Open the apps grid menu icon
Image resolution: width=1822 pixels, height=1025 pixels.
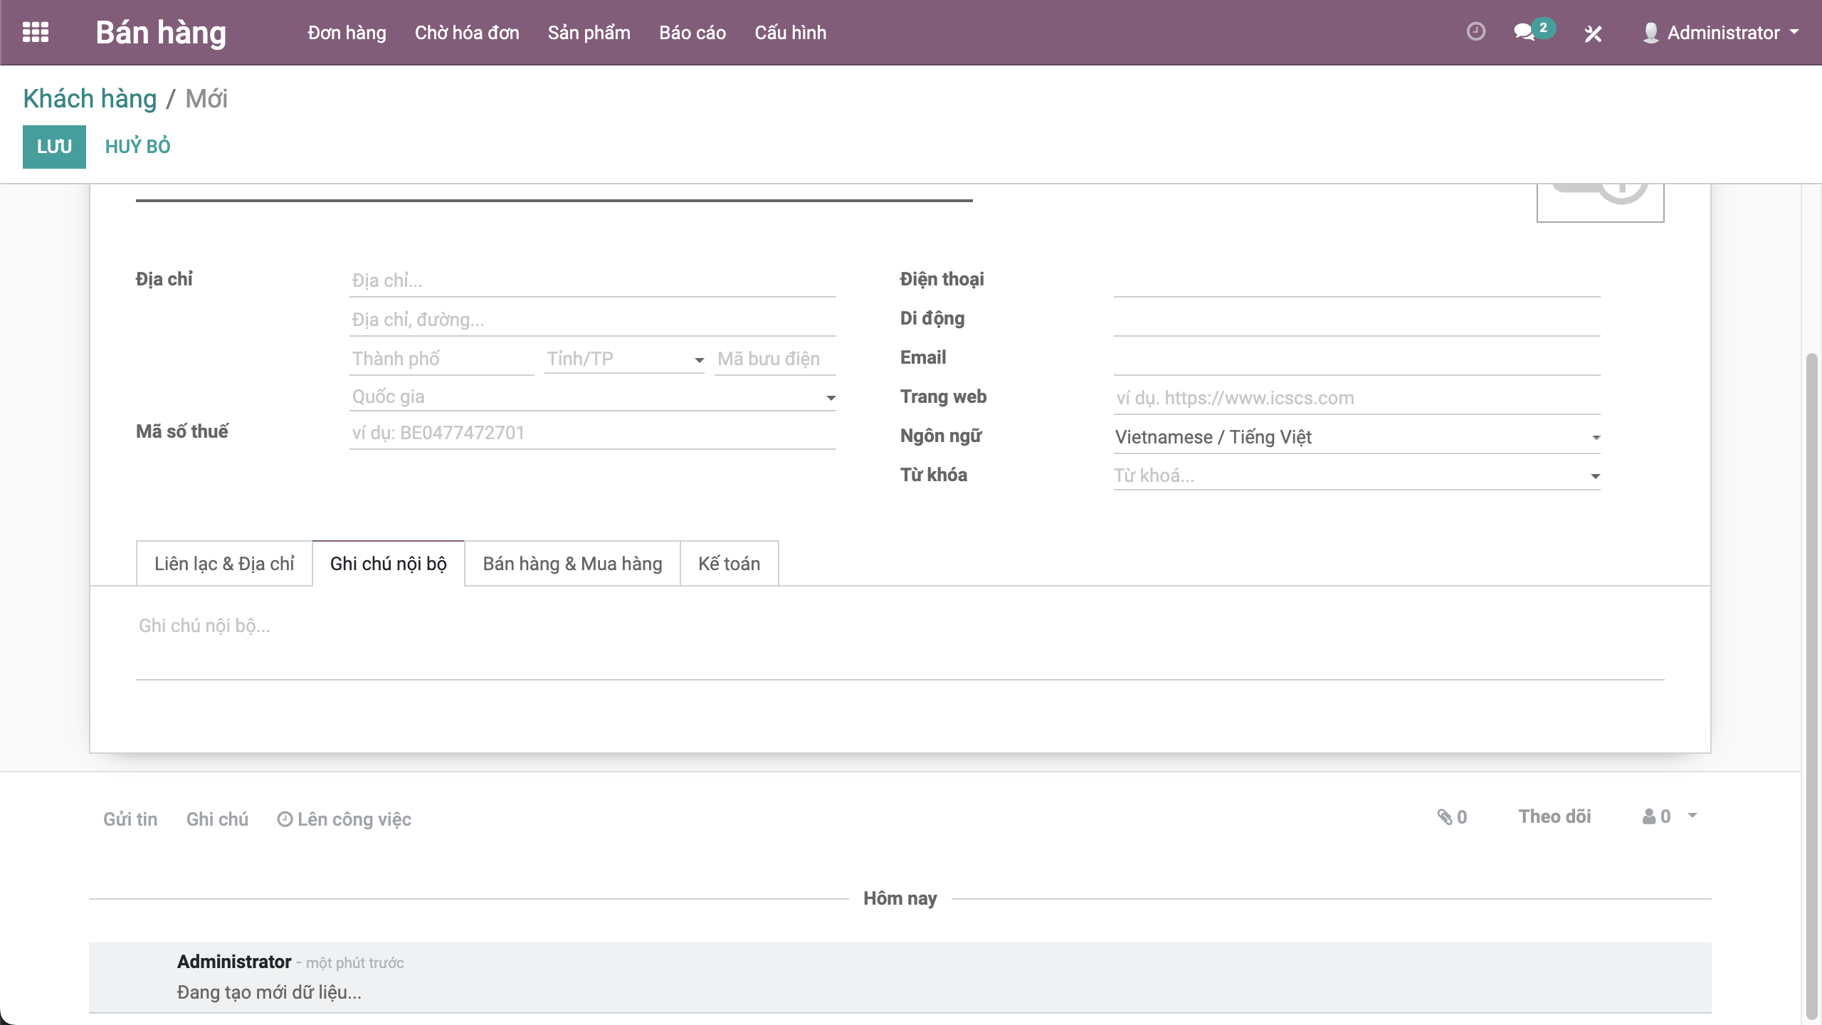point(36,33)
